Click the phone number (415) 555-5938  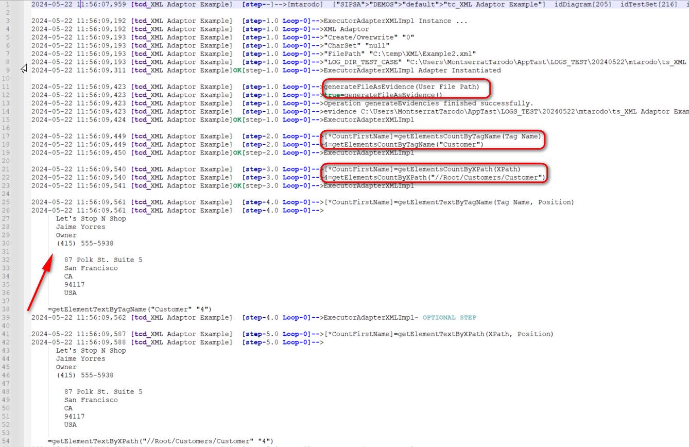(84, 243)
